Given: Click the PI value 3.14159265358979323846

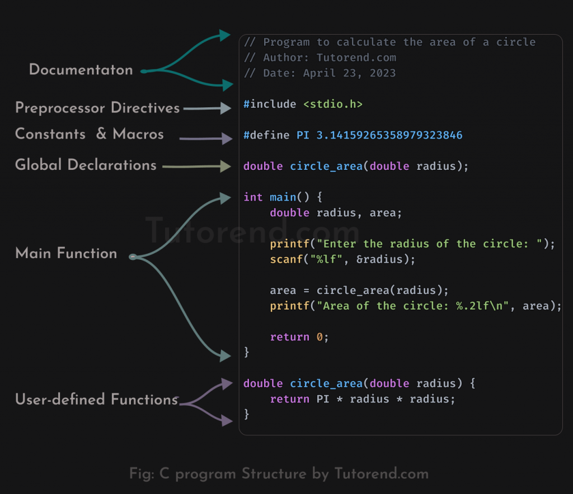Looking at the screenshot, I should [389, 135].
